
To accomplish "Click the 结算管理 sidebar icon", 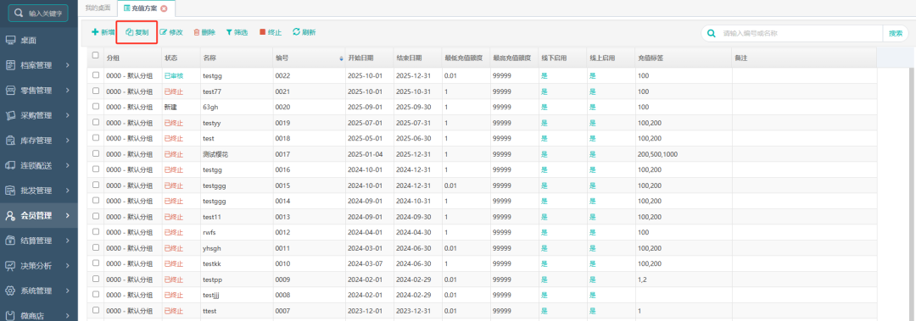I will [10, 241].
